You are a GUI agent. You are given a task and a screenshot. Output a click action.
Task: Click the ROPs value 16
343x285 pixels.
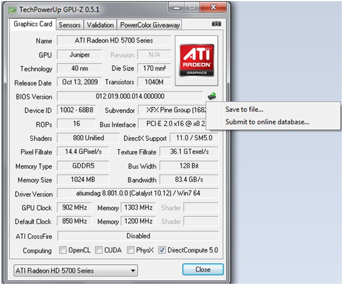(76, 124)
